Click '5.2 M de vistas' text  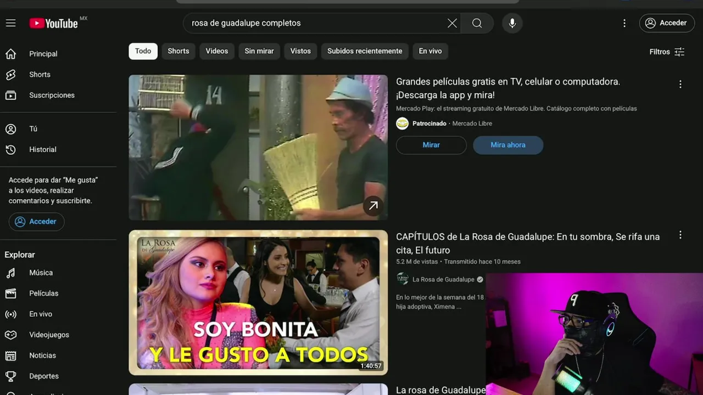point(417,262)
